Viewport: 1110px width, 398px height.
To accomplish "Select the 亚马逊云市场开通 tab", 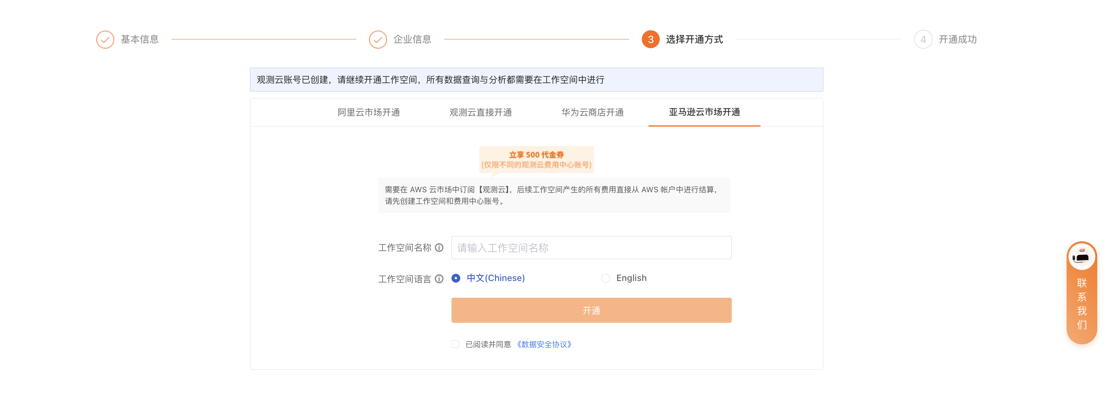I will click(x=704, y=112).
